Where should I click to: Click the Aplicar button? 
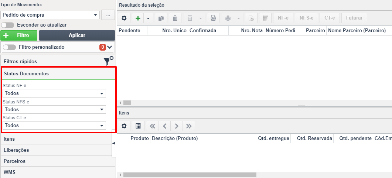click(77, 35)
